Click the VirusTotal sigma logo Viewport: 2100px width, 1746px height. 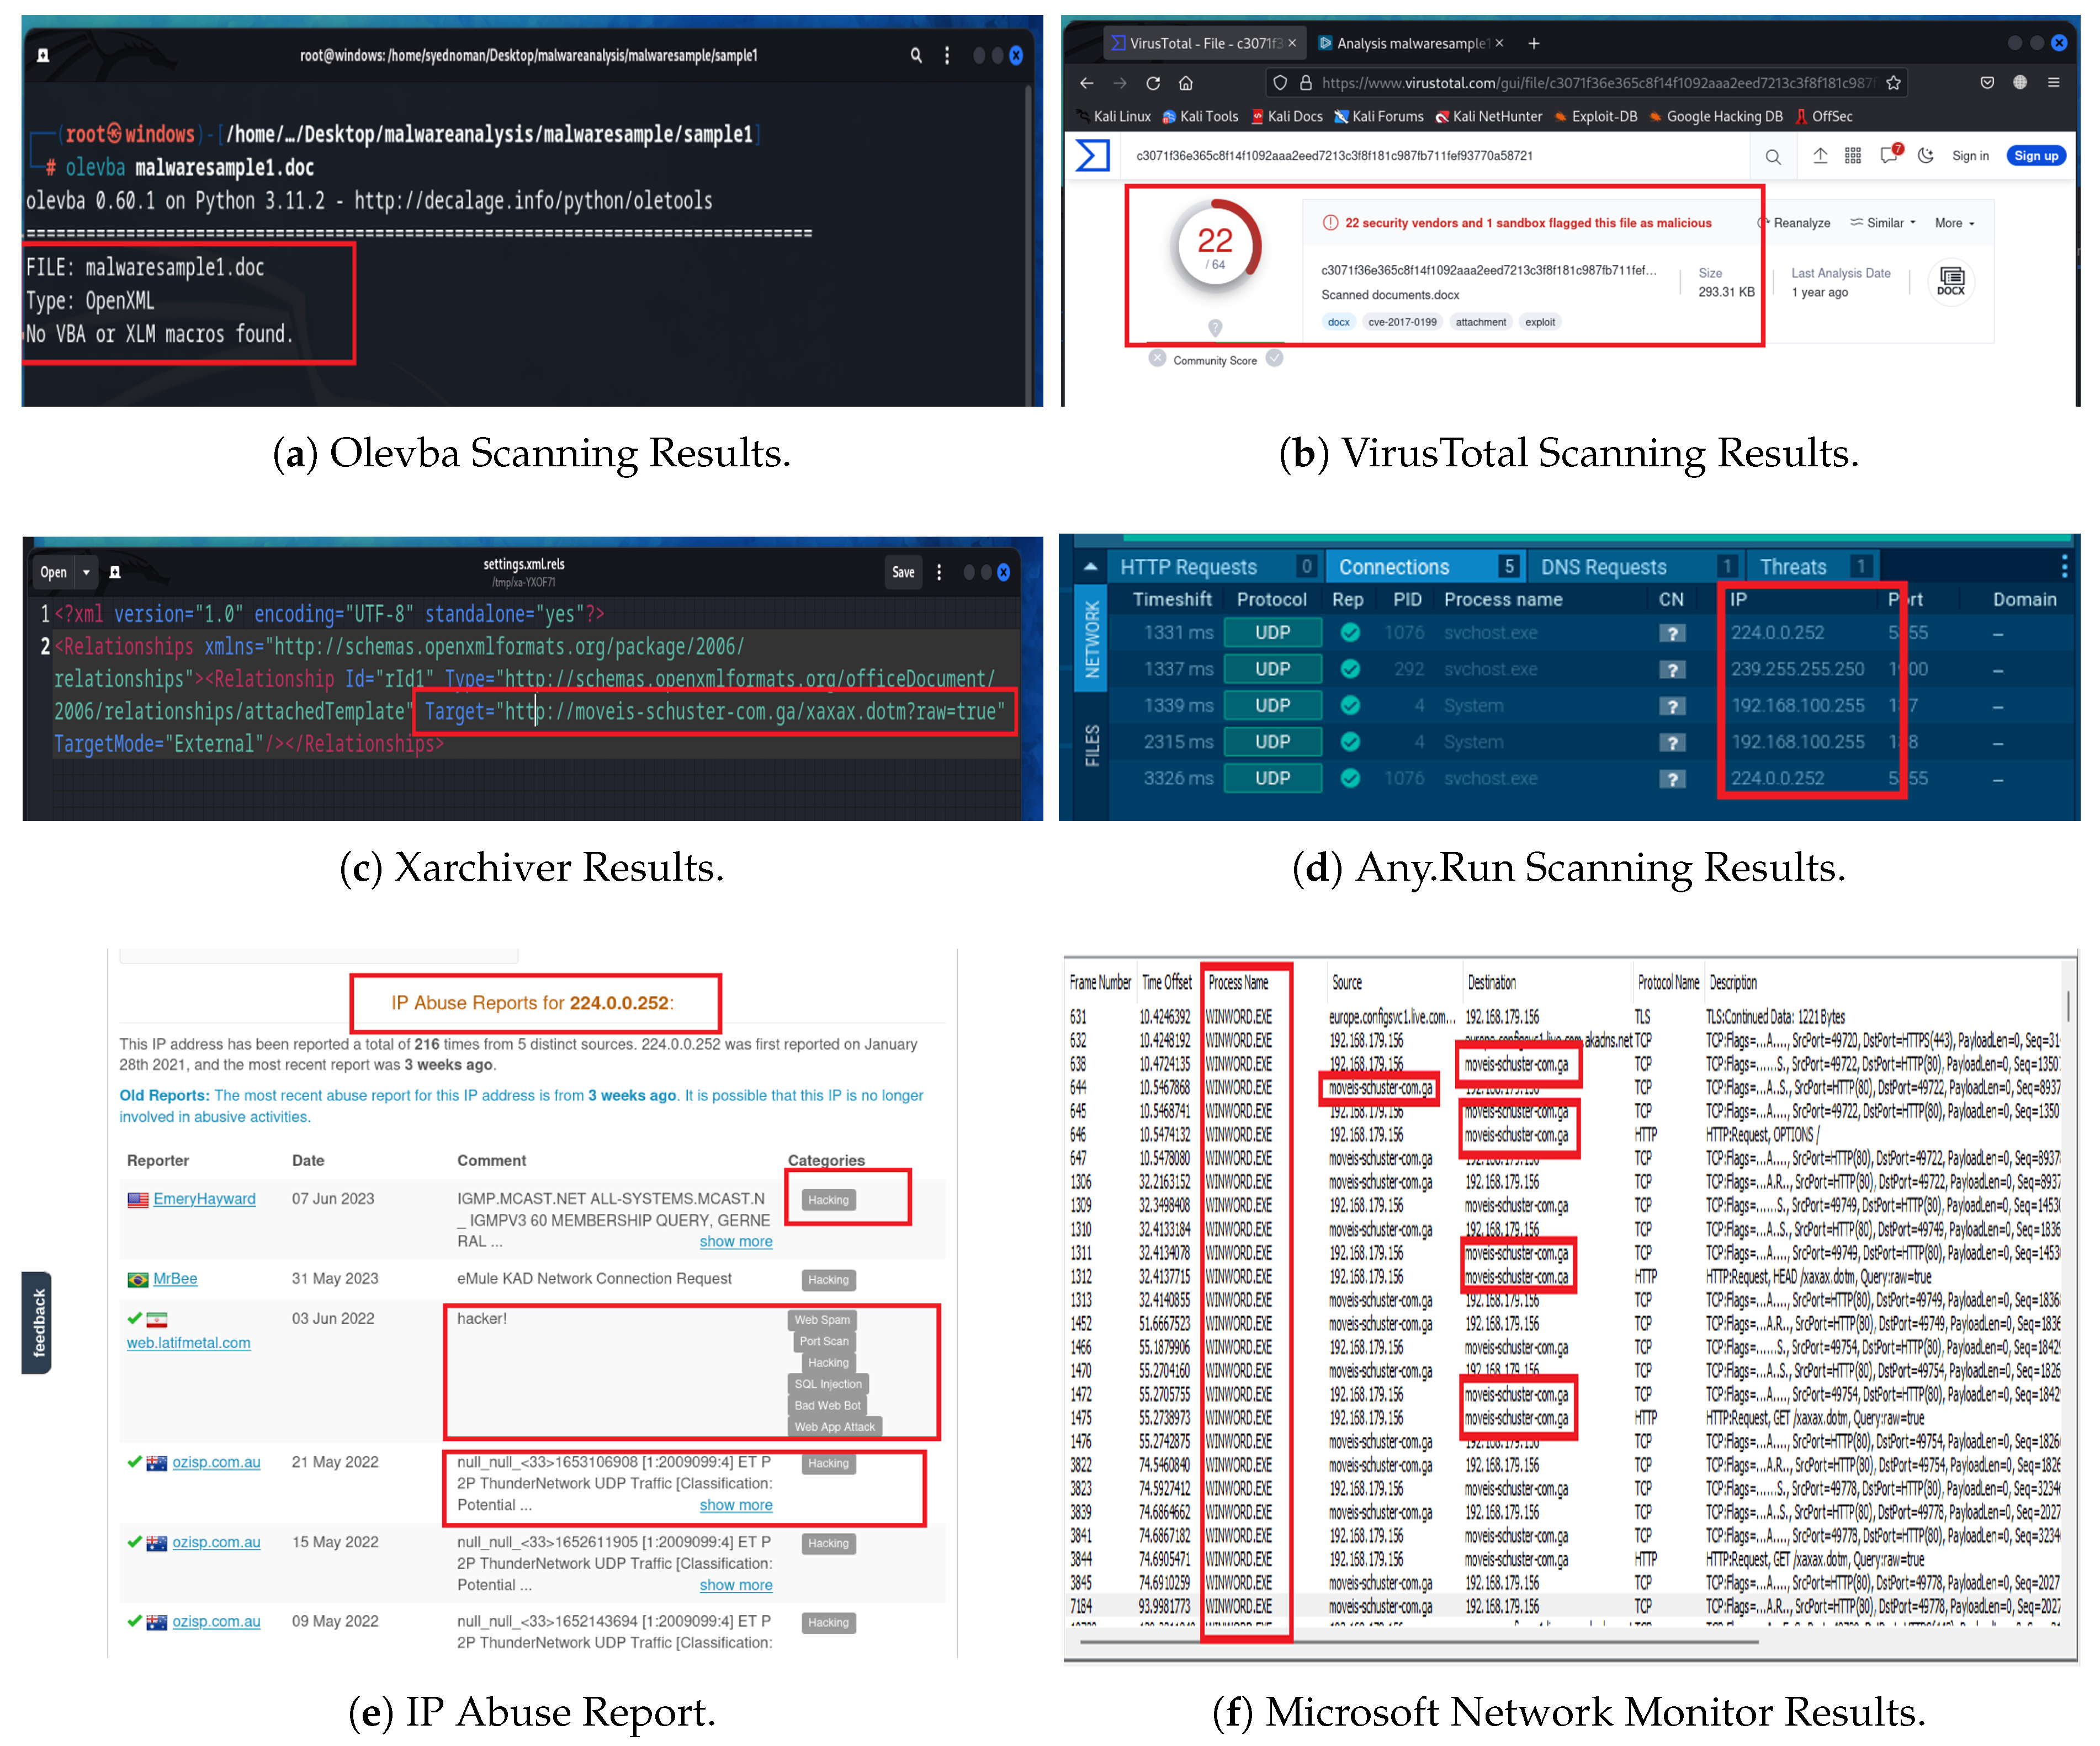coord(1092,156)
